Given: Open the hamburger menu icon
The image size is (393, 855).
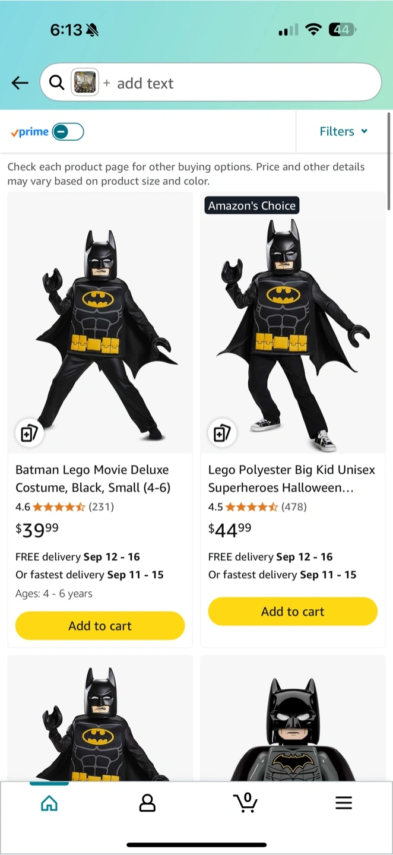Looking at the screenshot, I should click(344, 803).
